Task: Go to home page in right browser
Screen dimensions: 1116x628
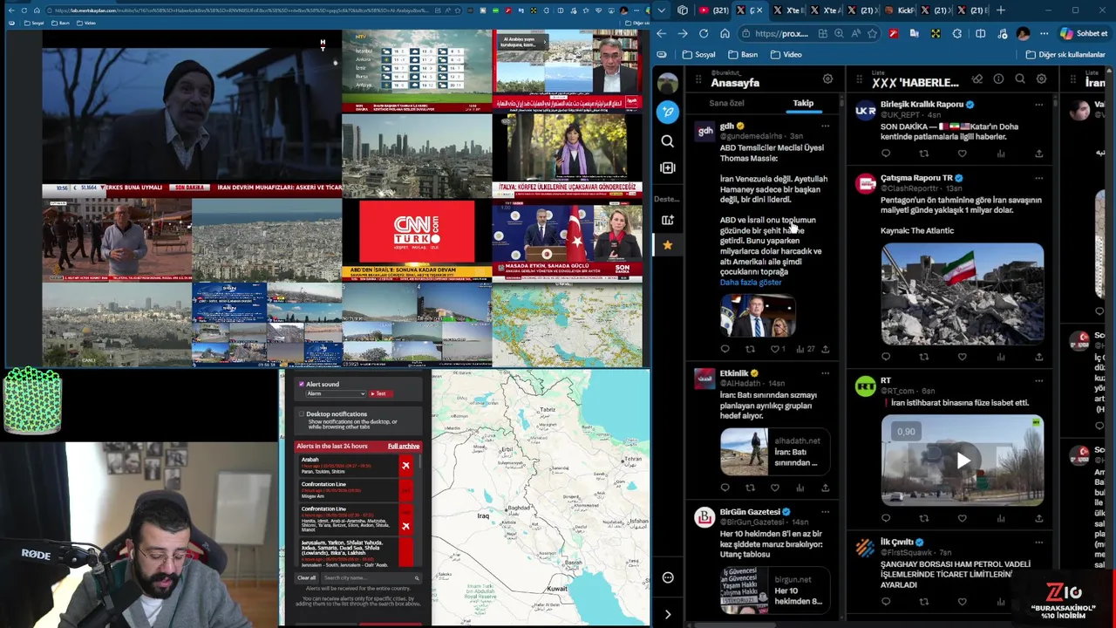Action: click(725, 33)
